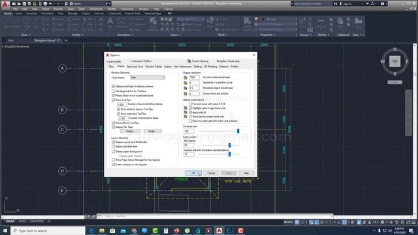Click the Open file icon in Quick Access toolbar
Screen dimensions: 418x235
[x=19, y=4]
